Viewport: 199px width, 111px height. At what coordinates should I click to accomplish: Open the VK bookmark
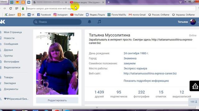click(x=31, y=15)
